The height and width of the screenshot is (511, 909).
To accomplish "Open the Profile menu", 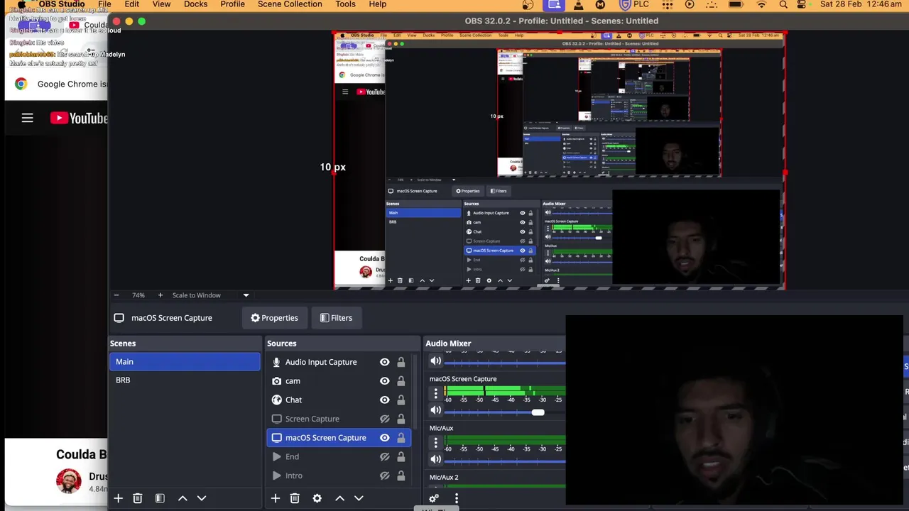I will pyautogui.click(x=232, y=4).
